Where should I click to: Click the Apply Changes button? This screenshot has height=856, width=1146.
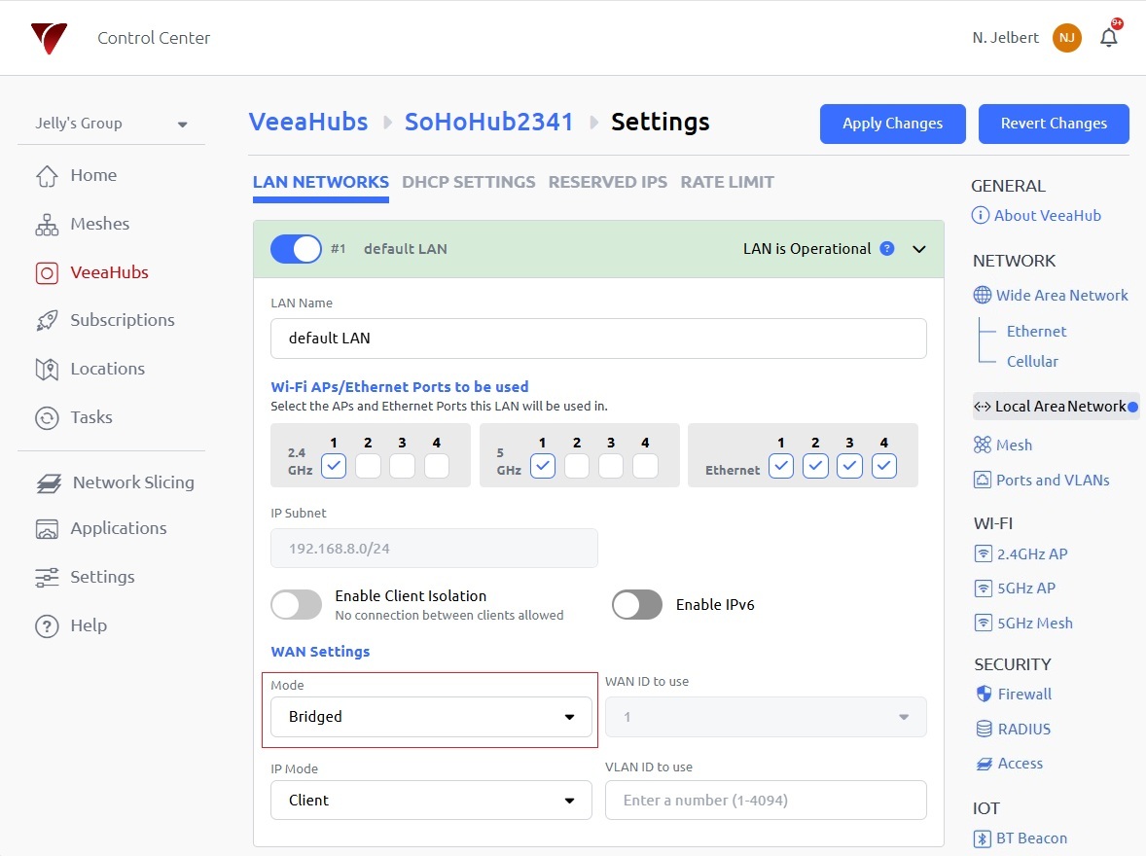coord(892,124)
